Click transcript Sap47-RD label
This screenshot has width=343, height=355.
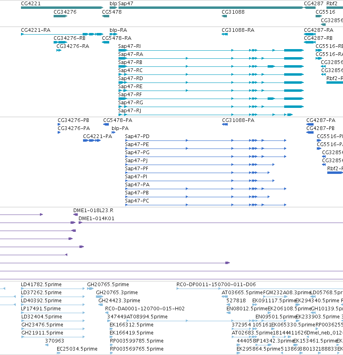click(x=131, y=78)
